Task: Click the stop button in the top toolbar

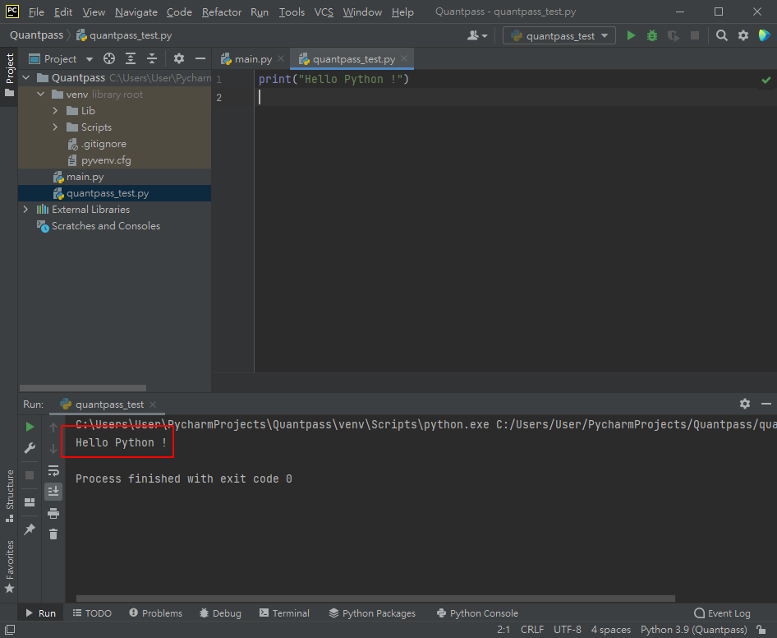Action: pyautogui.click(x=695, y=35)
